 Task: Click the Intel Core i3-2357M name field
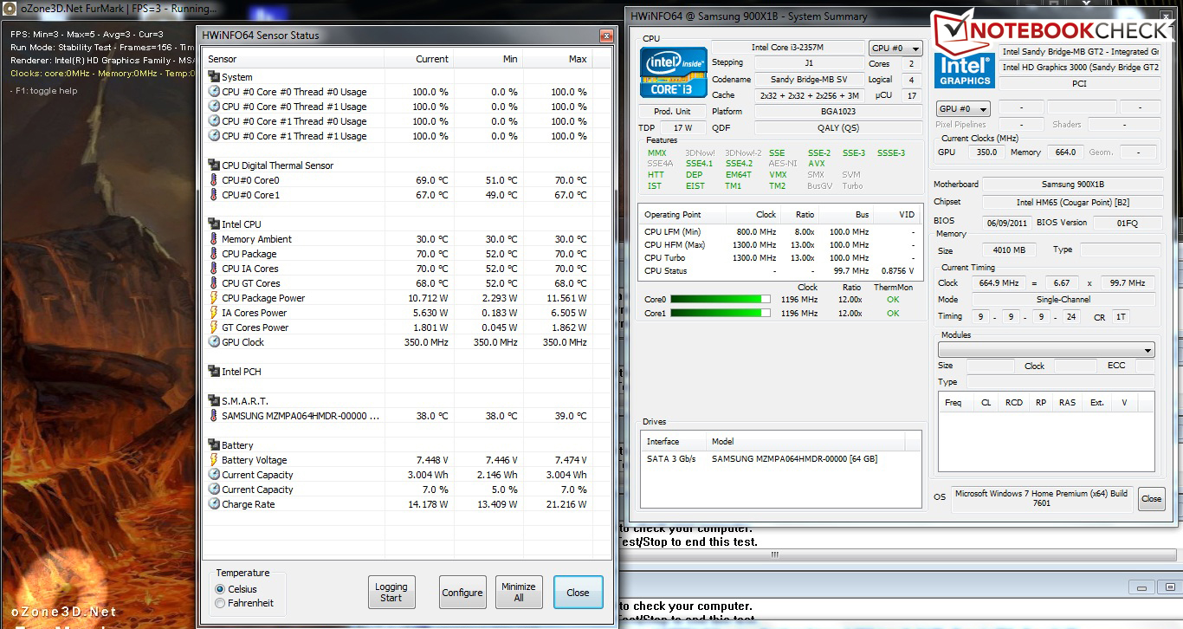(788, 48)
